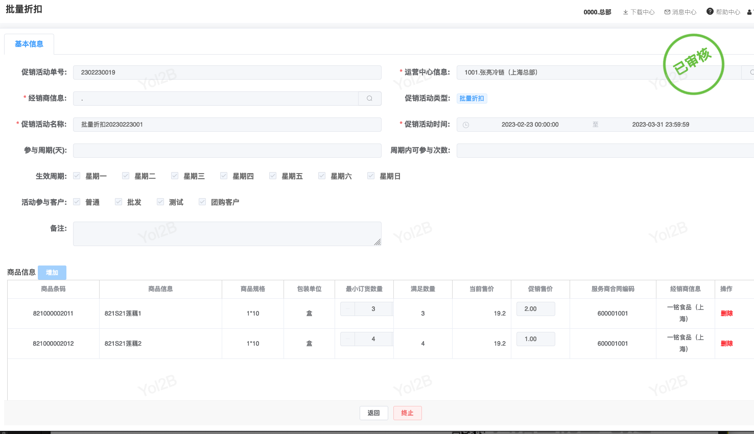Image resolution: width=754 pixels, height=434 pixels.
Task: Click 删除 for product 821000002011
Action: pos(726,314)
